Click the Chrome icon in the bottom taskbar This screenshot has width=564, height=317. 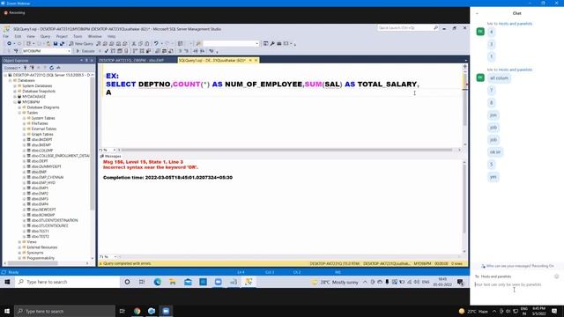(137, 311)
